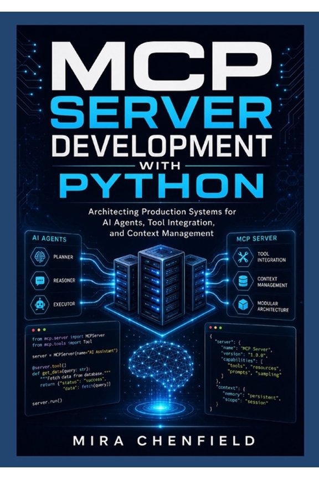Screen dimensions: 319x479
Task: Click the blue PYTHON title word
Action: (162, 186)
